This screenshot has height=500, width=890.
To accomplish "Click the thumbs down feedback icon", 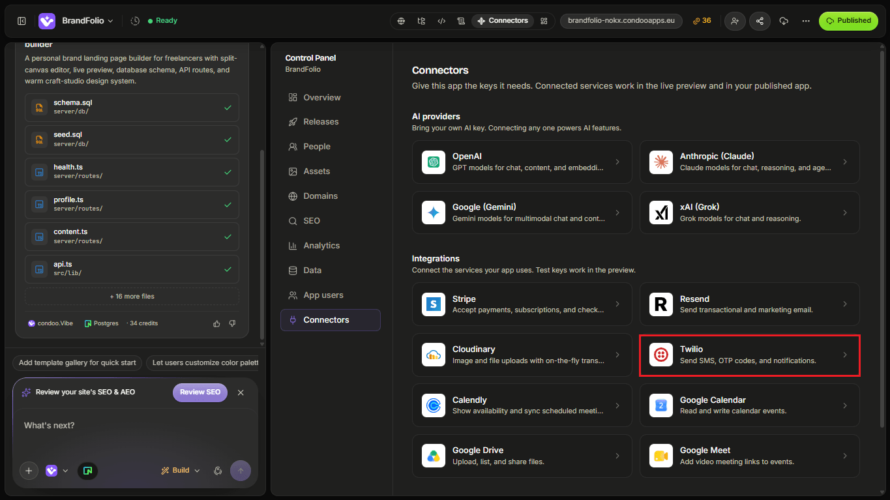I will pyautogui.click(x=232, y=323).
